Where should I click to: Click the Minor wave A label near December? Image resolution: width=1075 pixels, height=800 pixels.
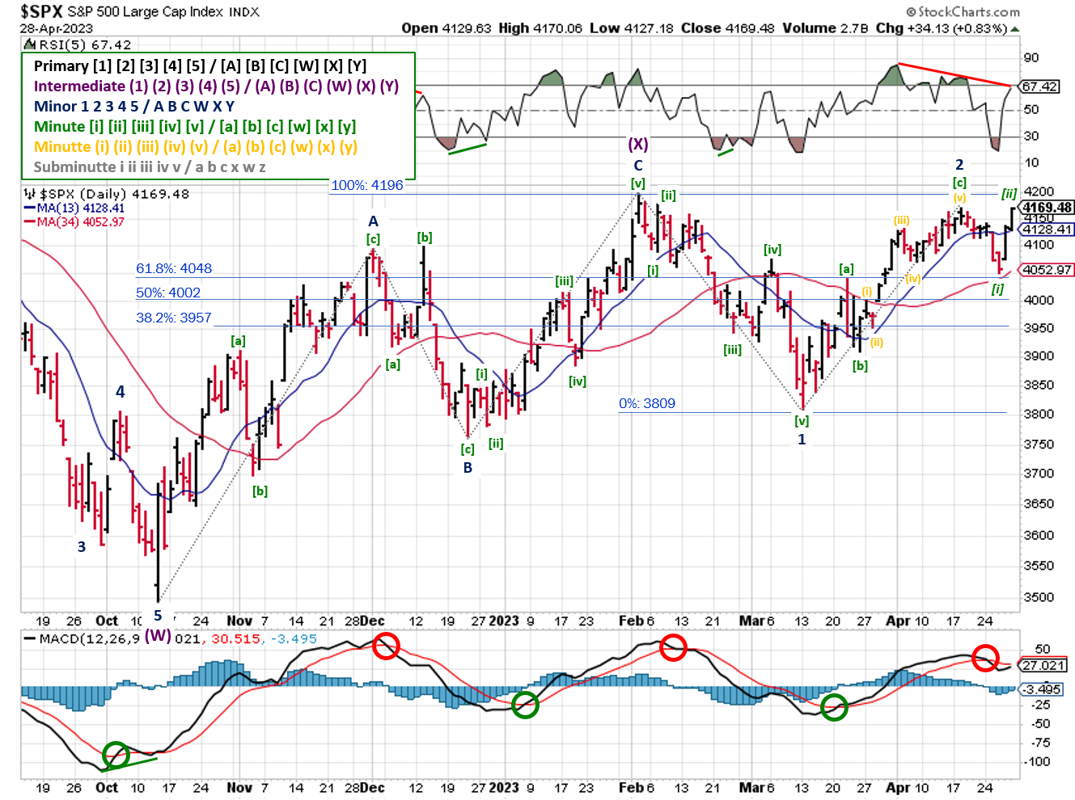coord(373,221)
